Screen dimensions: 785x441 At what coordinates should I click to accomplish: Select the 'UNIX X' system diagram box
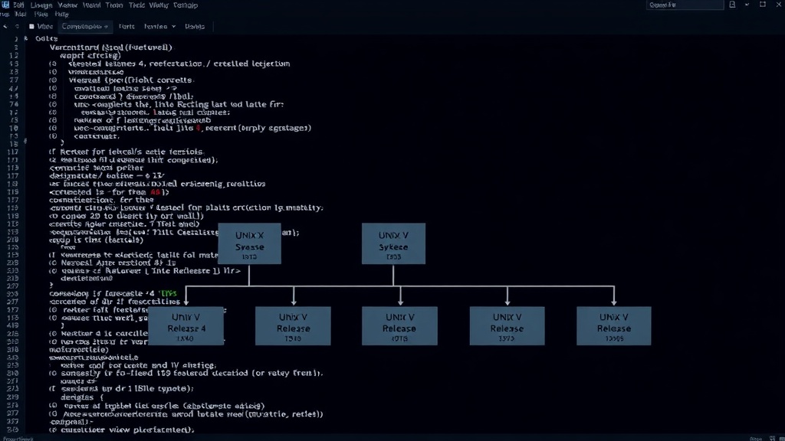point(249,243)
